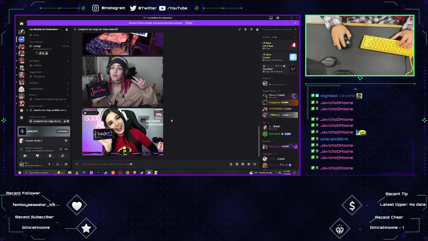
Task: Open Windows Start menu
Action: (19, 173)
